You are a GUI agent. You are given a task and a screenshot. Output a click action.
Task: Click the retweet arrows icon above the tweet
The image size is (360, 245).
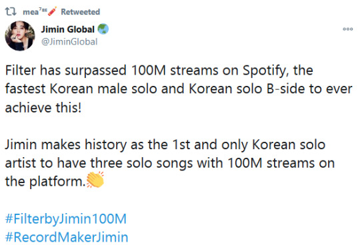tap(11, 11)
